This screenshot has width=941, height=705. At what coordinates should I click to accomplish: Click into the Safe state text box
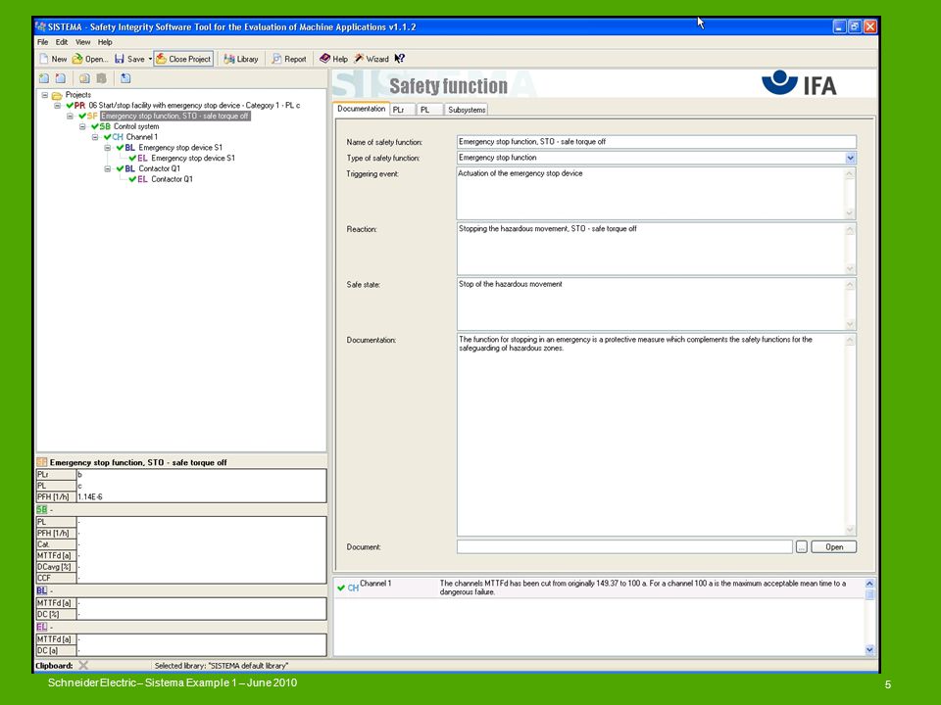point(657,304)
